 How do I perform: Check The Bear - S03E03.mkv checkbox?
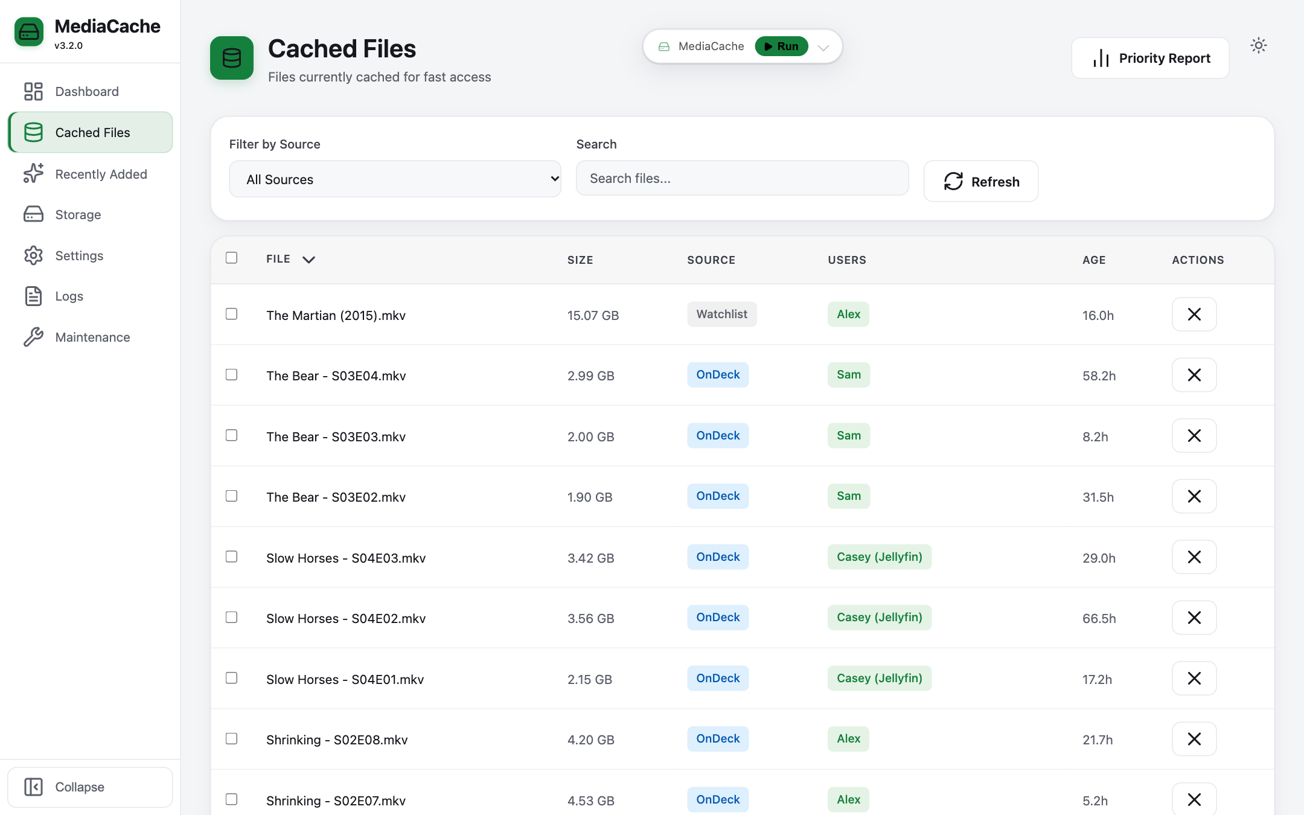pyautogui.click(x=231, y=435)
